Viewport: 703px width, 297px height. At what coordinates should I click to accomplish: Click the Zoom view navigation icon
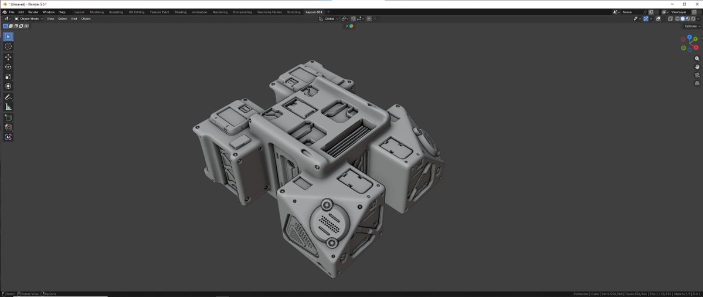click(x=697, y=58)
